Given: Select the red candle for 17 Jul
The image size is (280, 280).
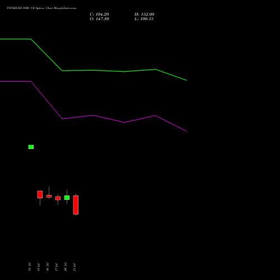Looking at the screenshot, I should (58, 198).
